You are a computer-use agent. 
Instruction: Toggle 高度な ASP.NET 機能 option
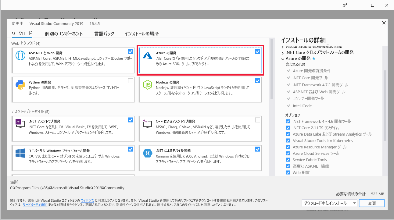click(288, 166)
